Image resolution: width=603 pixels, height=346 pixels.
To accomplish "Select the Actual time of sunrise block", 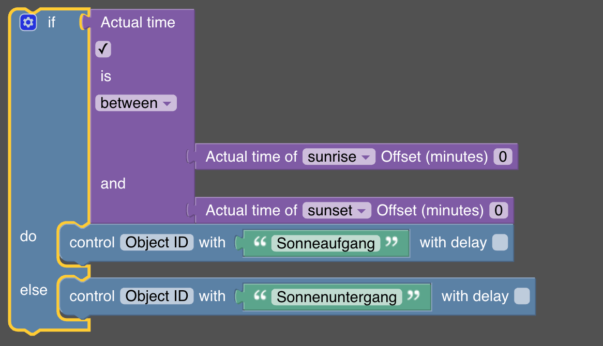I will [x=251, y=156].
